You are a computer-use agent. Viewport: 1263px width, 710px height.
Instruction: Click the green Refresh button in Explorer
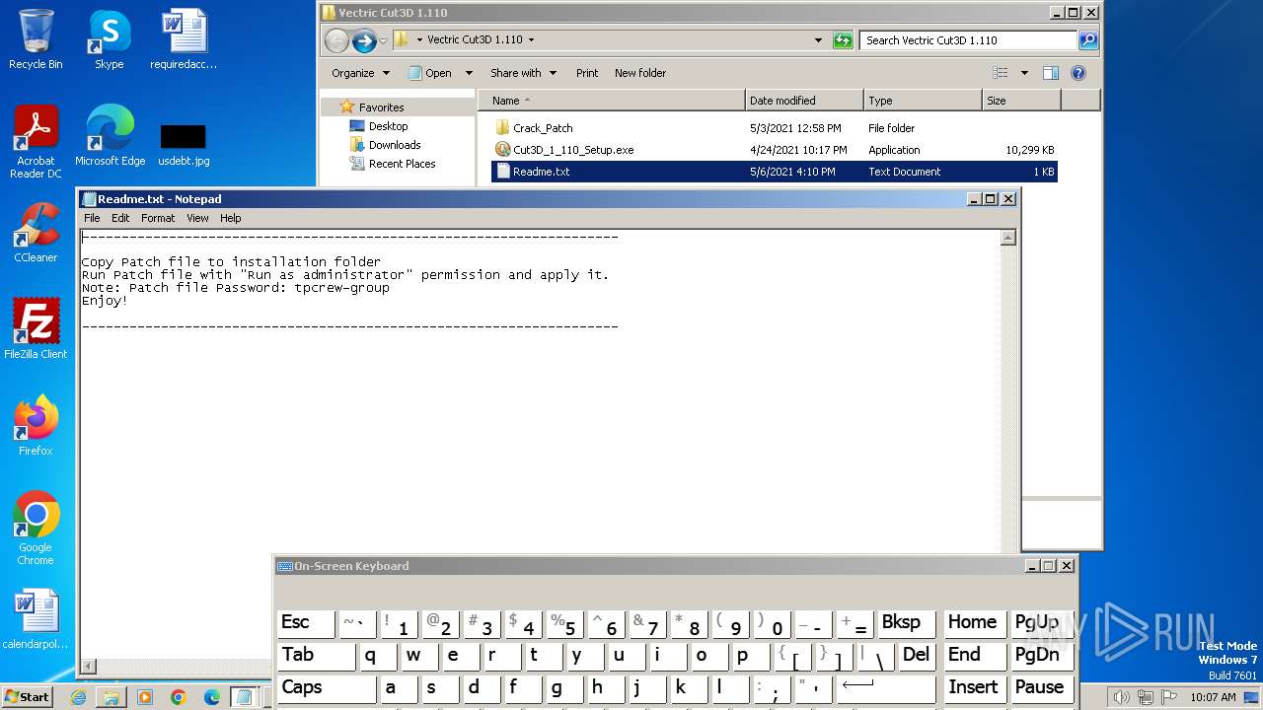(x=842, y=40)
